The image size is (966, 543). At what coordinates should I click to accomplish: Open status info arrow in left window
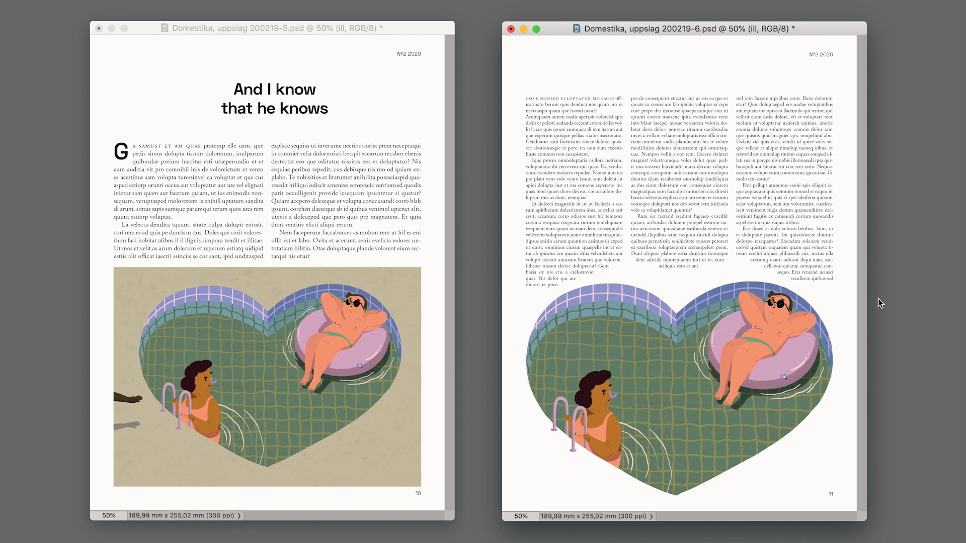coord(239,515)
